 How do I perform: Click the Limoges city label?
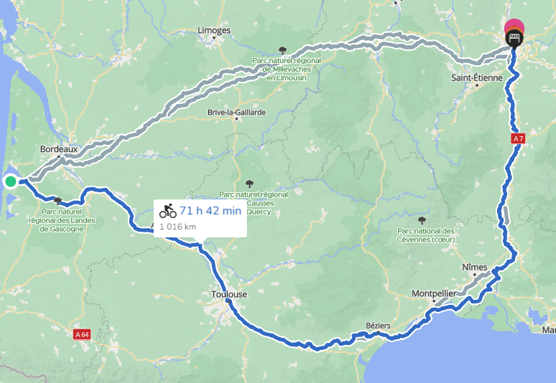[214, 30]
